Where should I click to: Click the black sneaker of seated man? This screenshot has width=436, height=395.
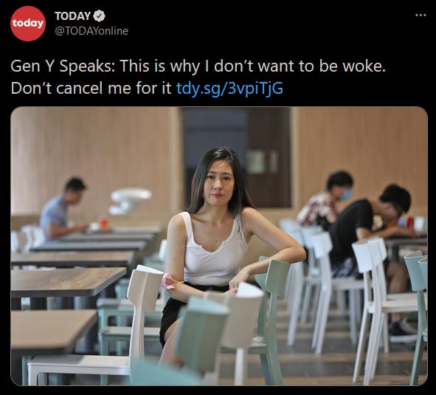[x=403, y=329]
